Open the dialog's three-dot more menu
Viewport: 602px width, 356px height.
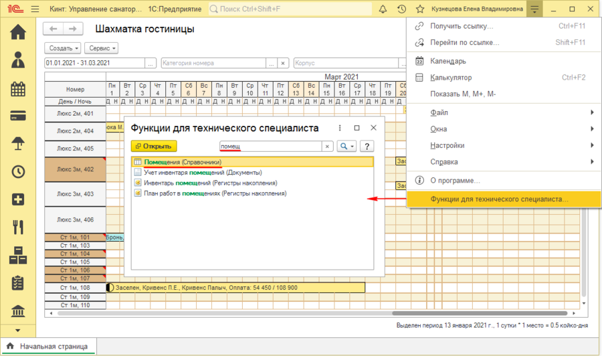tap(340, 128)
